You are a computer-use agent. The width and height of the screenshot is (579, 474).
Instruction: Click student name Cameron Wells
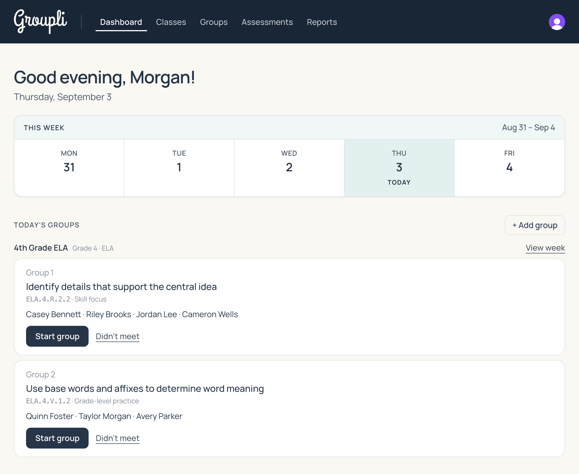210,315
